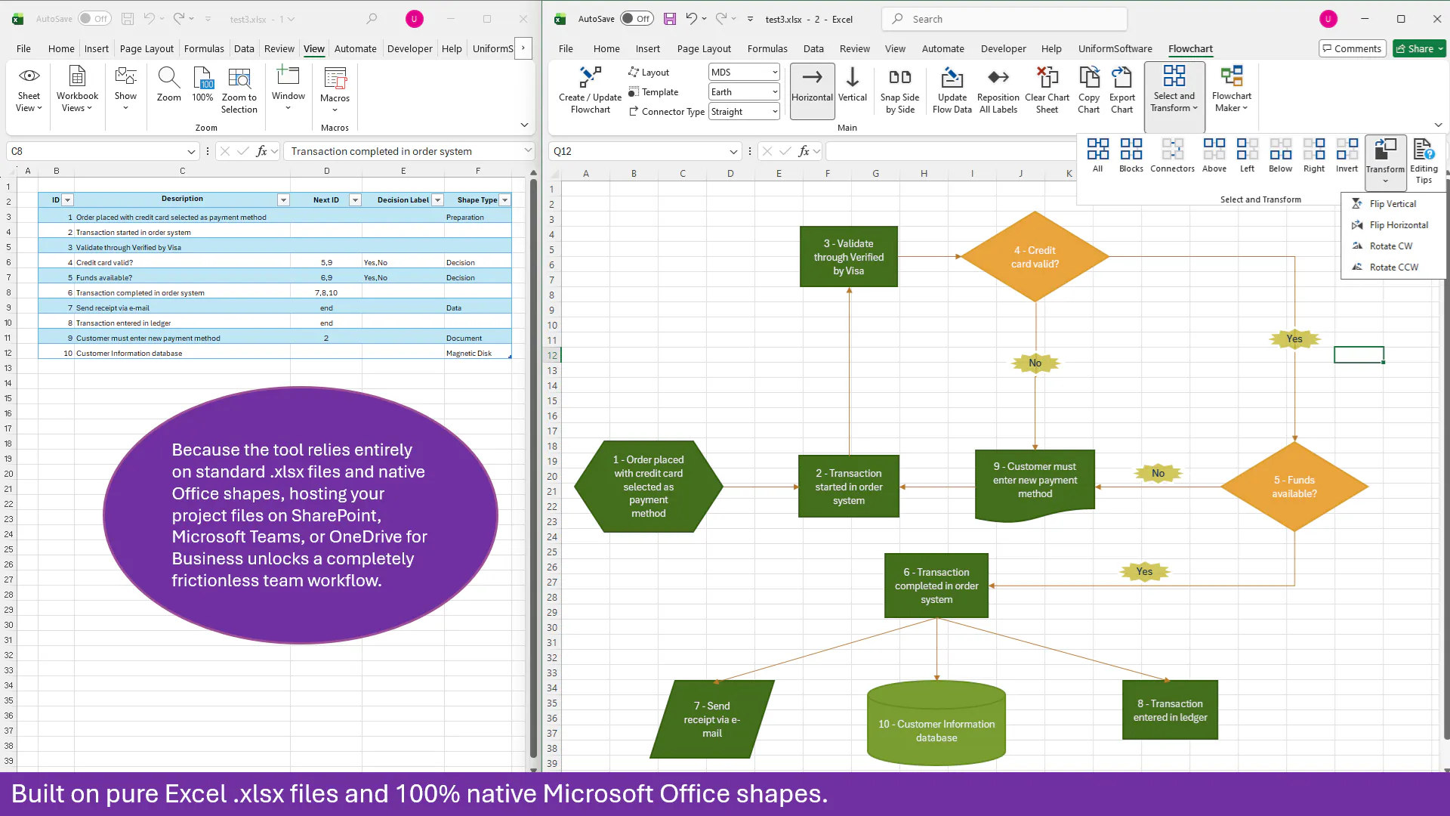Open Shape Type column filter dropdown
The width and height of the screenshot is (1450, 816).
(x=505, y=200)
